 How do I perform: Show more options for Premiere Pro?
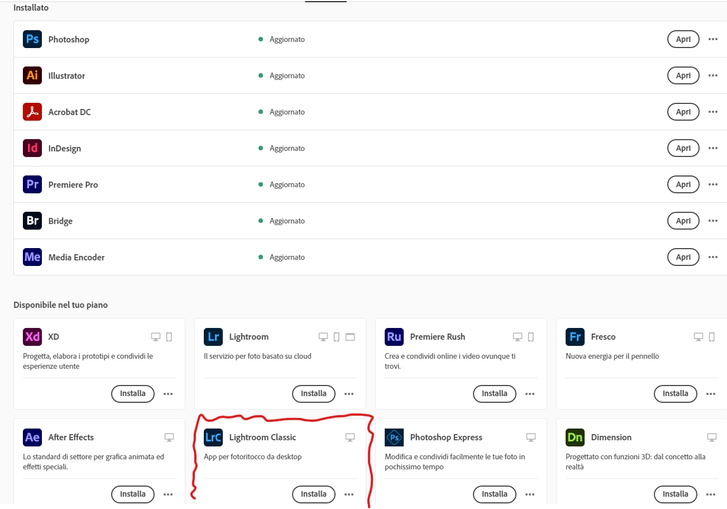[x=713, y=184]
